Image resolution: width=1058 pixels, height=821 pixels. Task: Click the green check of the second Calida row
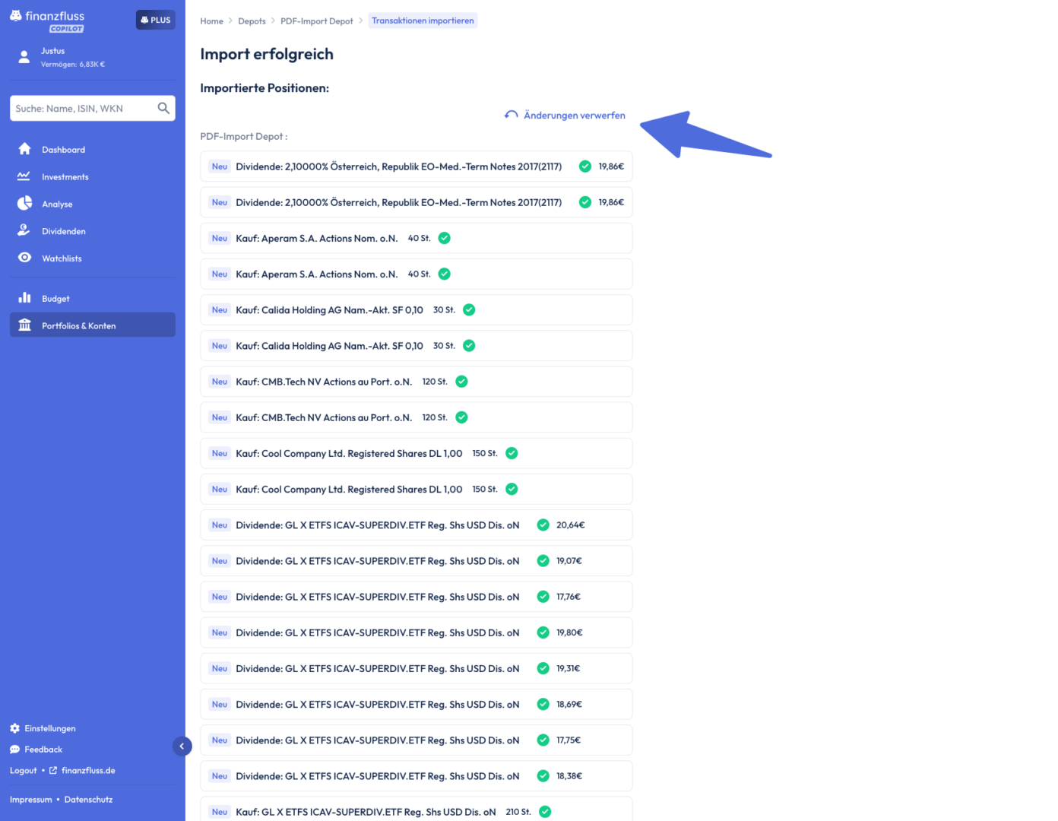point(469,346)
